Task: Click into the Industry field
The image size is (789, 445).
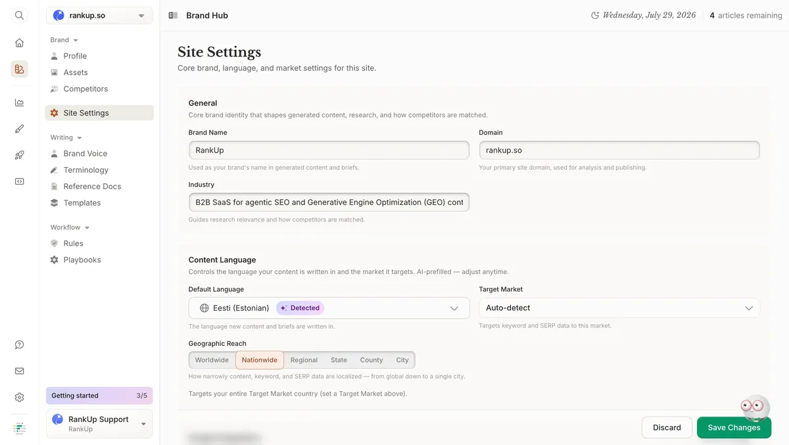Action: [329, 202]
